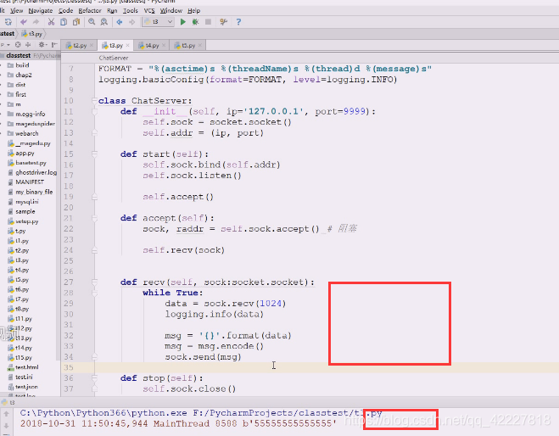The width and height of the screenshot is (559, 436).
Task: Open Find with the magnifier icon
Action: [x=92, y=22]
